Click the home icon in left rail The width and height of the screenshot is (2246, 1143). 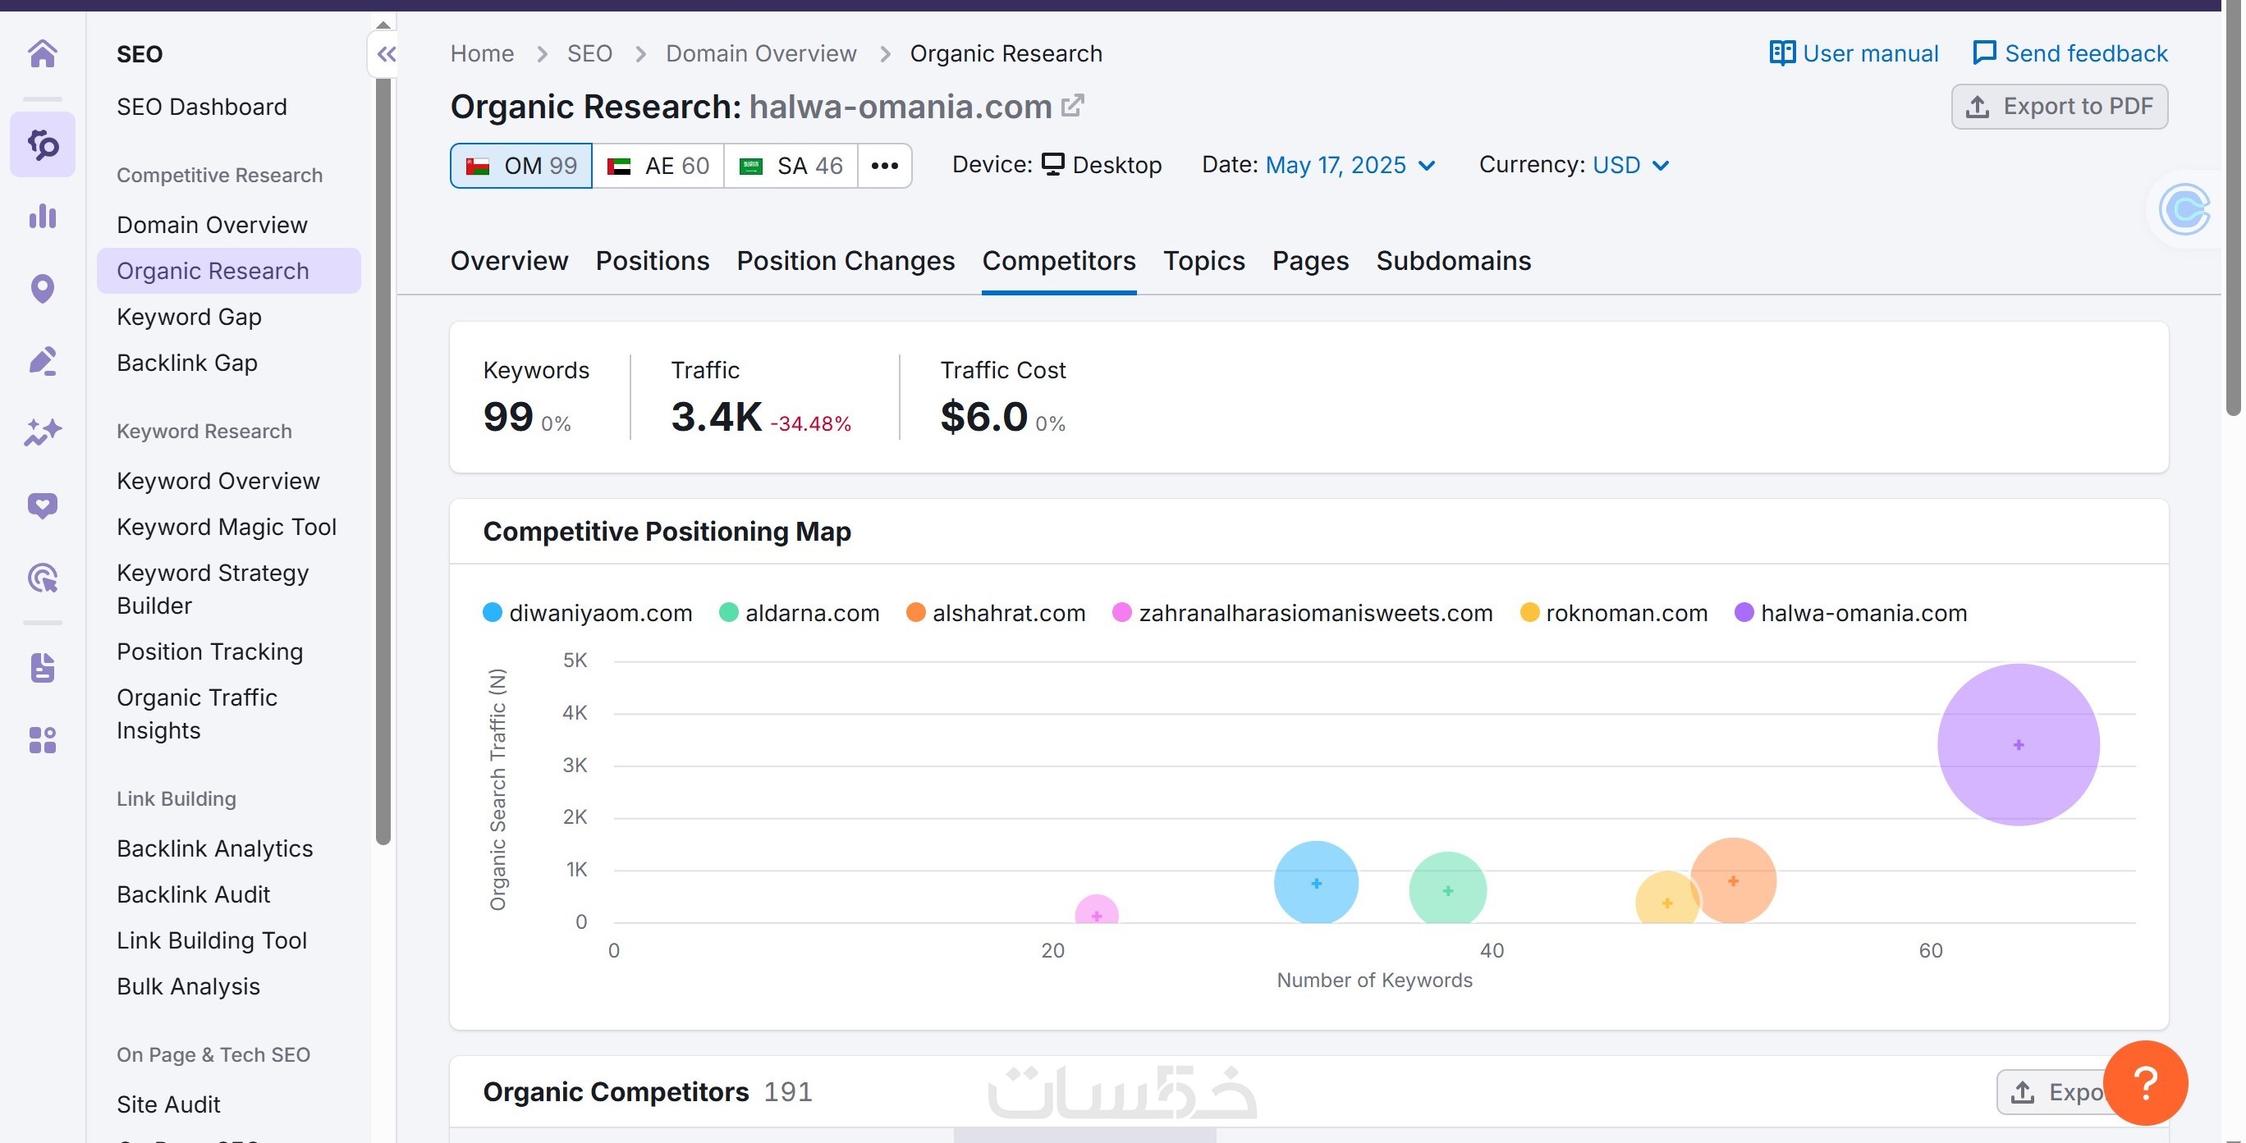click(x=42, y=54)
